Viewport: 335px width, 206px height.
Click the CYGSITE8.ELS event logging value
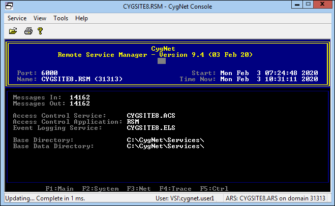151,128
